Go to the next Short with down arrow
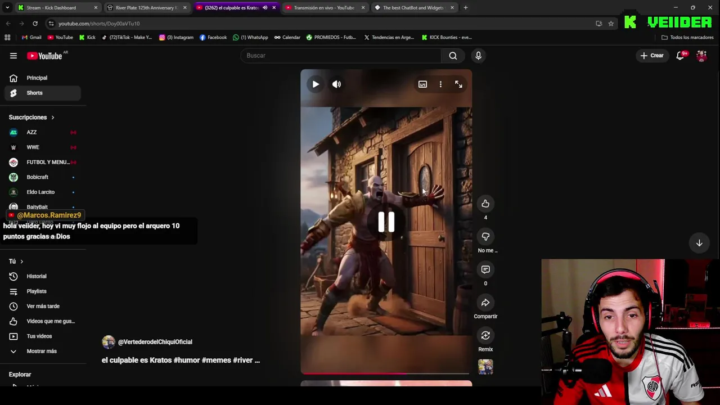 (x=699, y=243)
